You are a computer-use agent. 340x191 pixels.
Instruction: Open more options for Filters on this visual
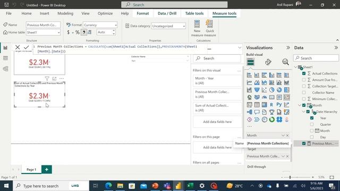239,71
